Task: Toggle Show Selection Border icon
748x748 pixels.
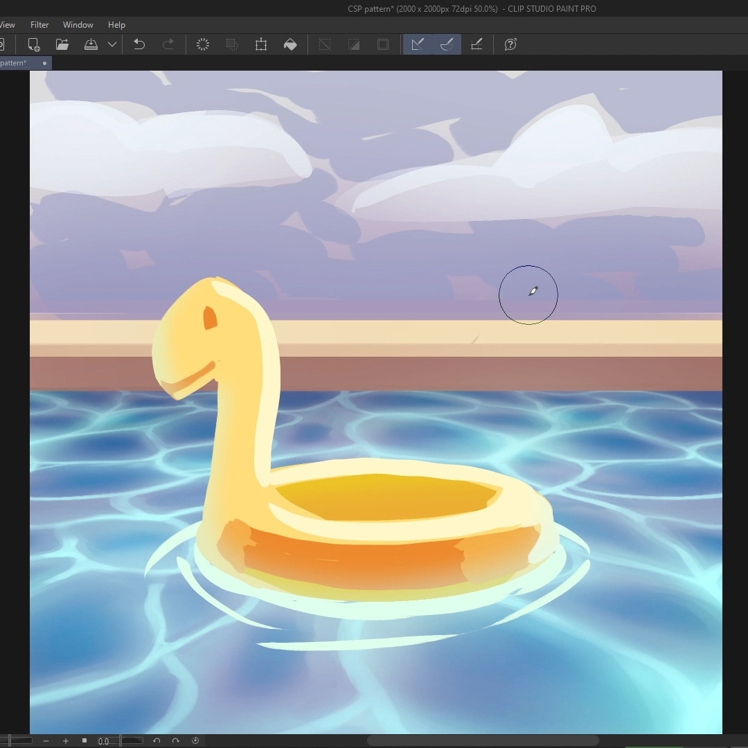Action: pos(382,44)
